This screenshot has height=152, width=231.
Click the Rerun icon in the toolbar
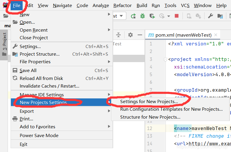coord(133,16)
